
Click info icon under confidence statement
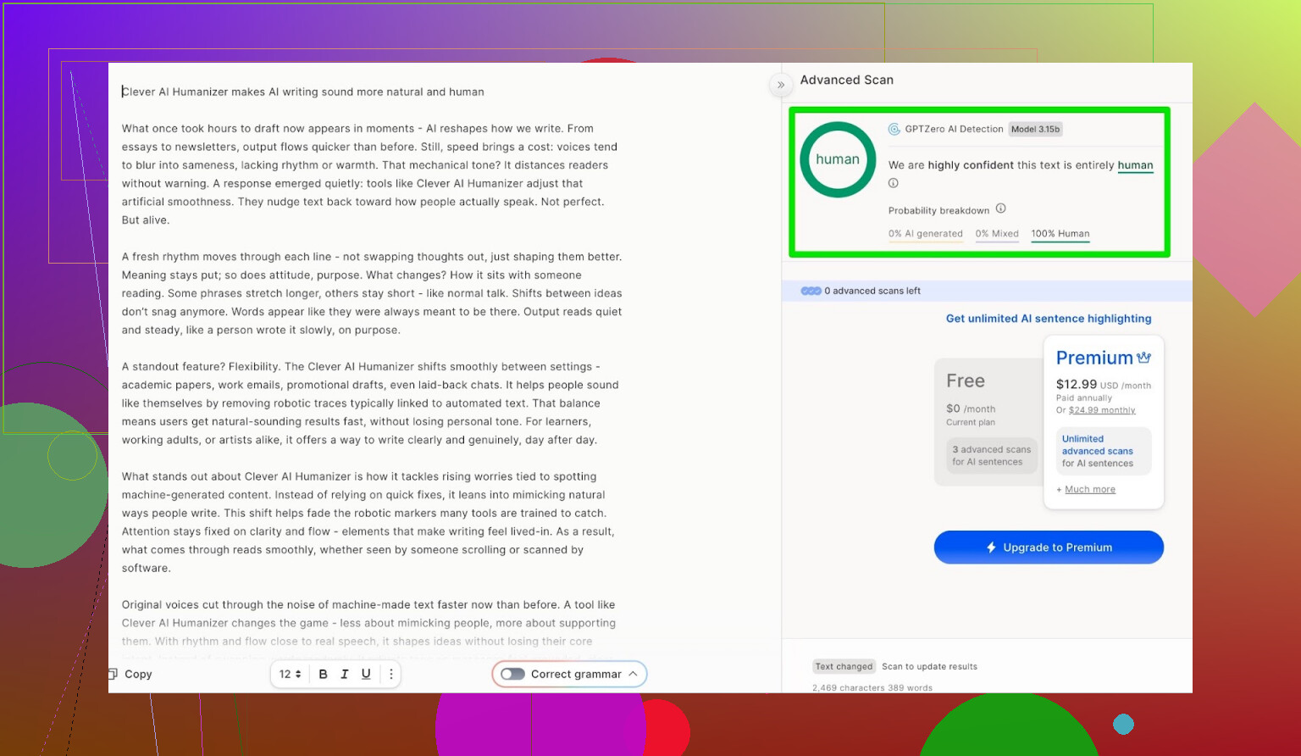click(893, 183)
